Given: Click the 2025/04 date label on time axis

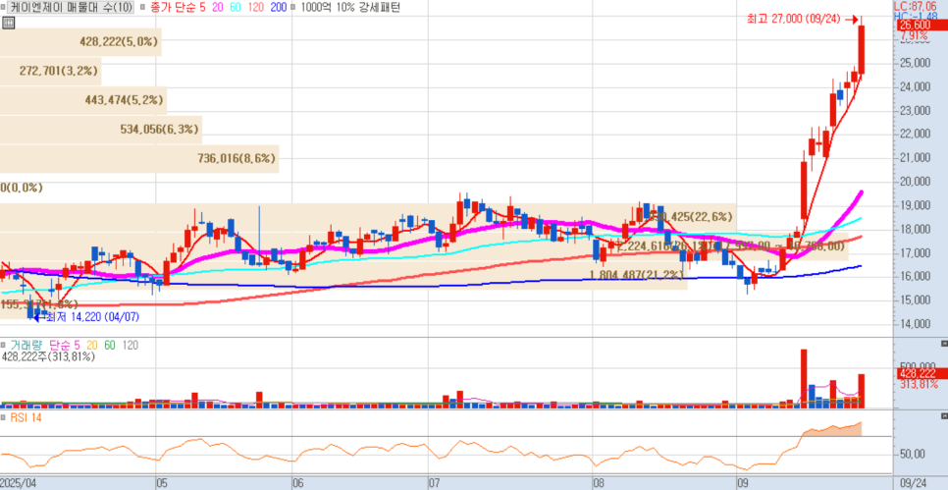Looking at the screenshot, I should coord(18,483).
